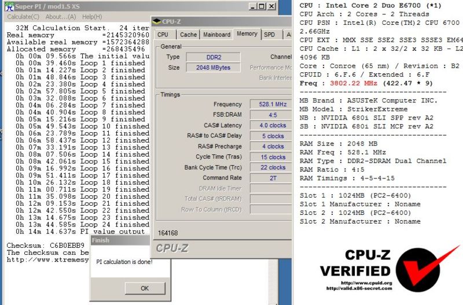Open the Mainboard tab
463x305 pixels.
click(x=216, y=35)
